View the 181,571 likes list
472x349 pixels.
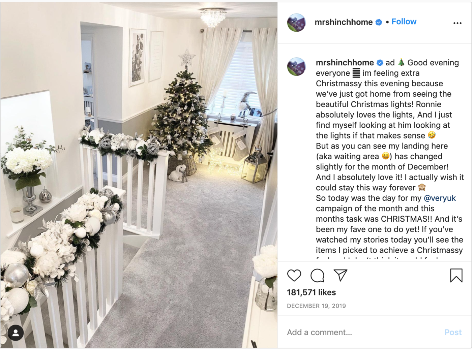click(x=311, y=292)
